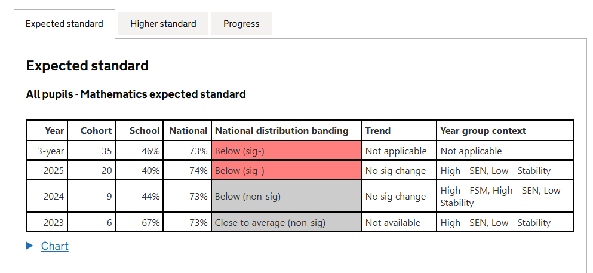Click the National column header
The height and width of the screenshot is (273, 593).
tap(188, 130)
